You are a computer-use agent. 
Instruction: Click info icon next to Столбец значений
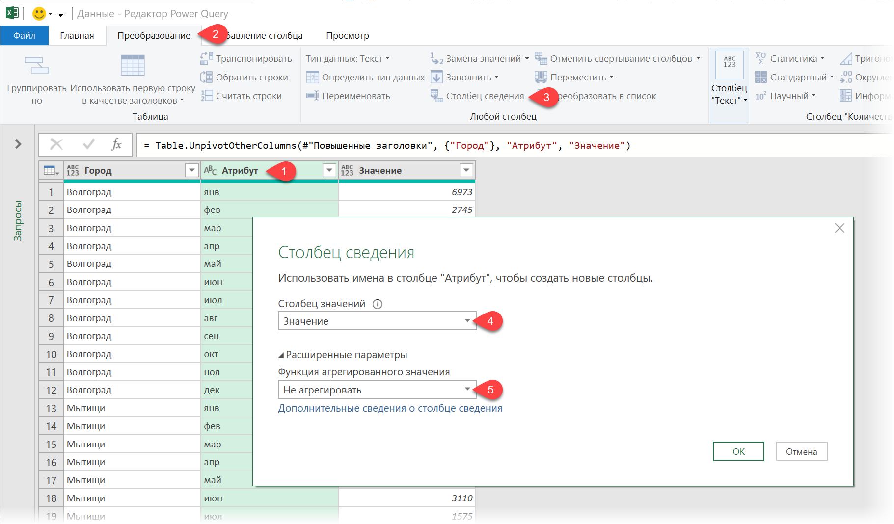378,304
